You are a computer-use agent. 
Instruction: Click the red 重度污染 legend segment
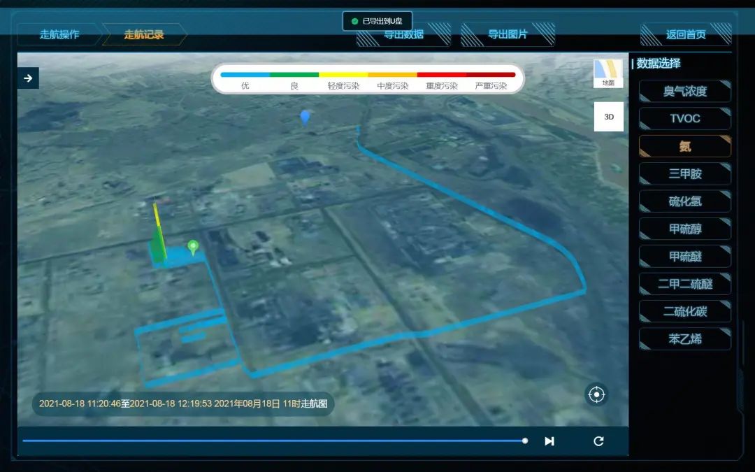(x=441, y=75)
